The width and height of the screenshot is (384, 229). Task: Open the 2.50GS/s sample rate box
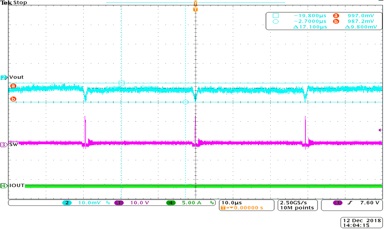[x=293, y=203]
